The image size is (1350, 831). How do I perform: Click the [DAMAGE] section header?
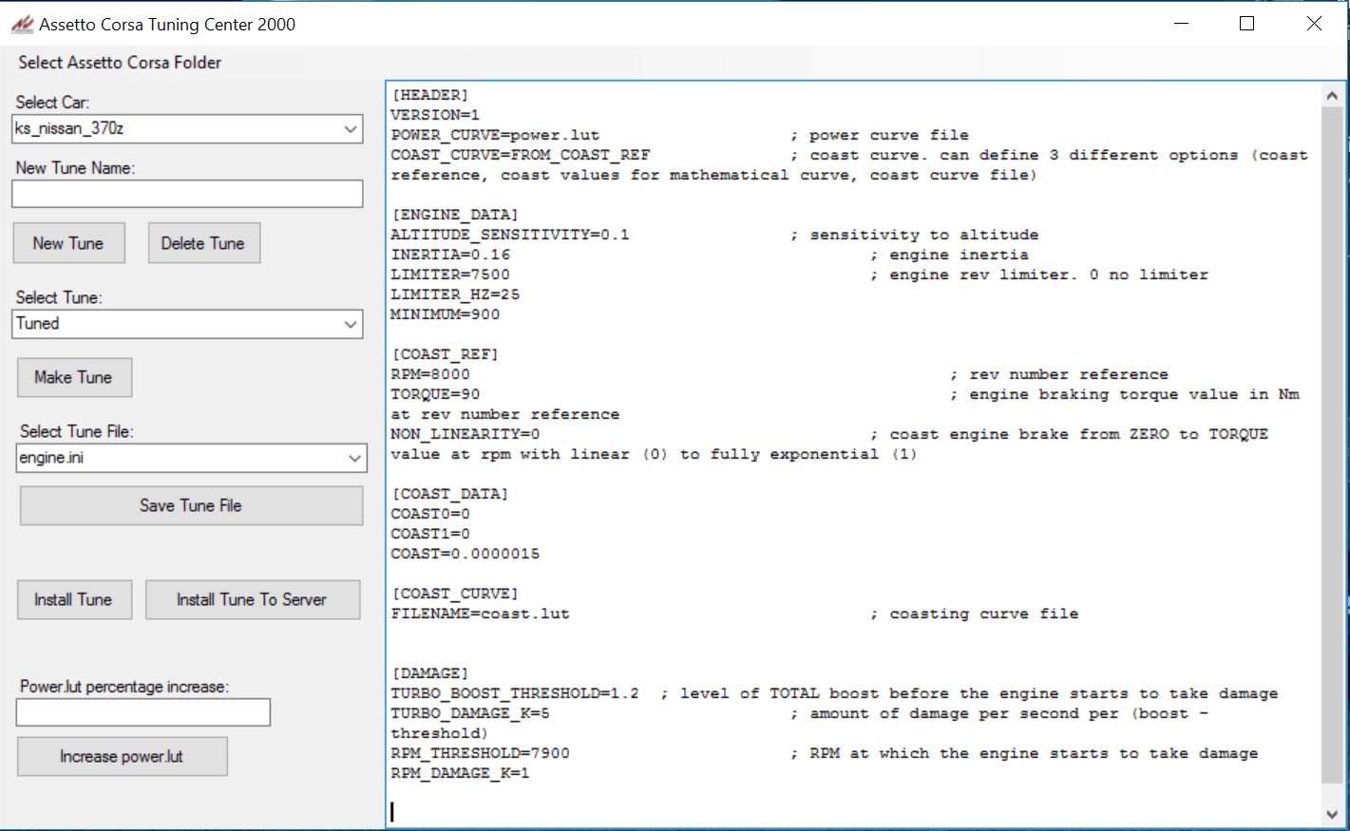[x=429, y=673]
